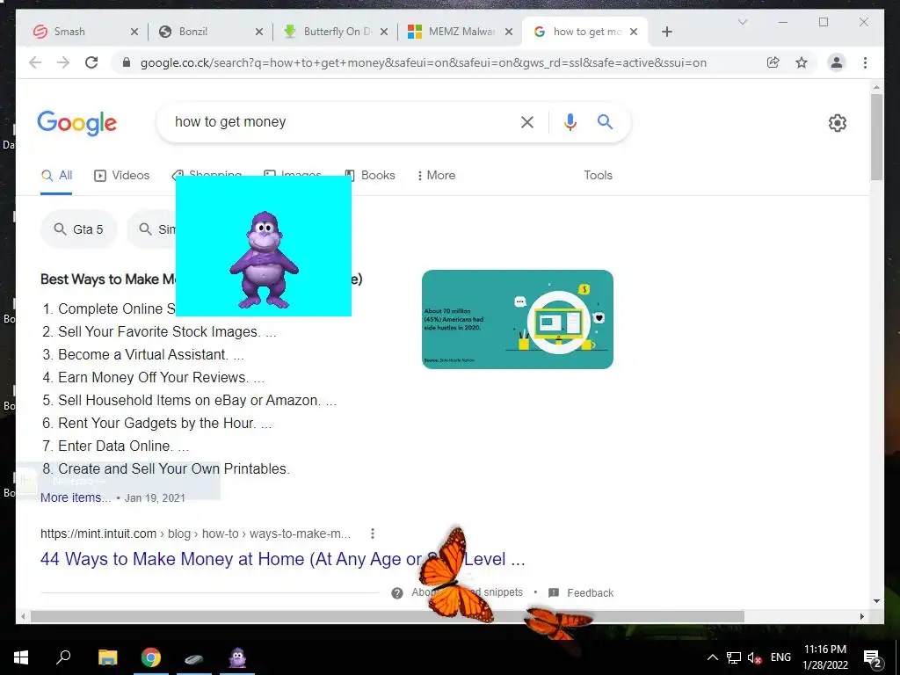Image resolution: width=900 pixels, height=675 pixels.
Task: Click the gray taskbar app next to Chrome
Action: [x=194, y=658]
